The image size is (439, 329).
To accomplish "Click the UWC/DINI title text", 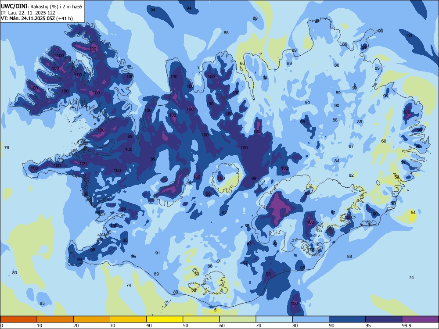I will (14, 7).
